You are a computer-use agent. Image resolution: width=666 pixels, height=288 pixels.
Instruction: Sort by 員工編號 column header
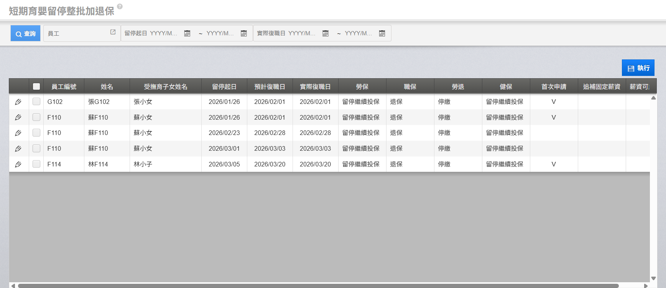[x=64, y=87]
